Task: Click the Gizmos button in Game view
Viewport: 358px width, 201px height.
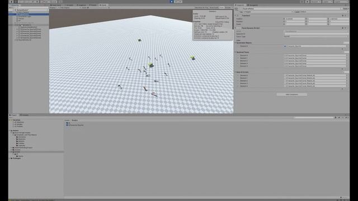Action: 228,7
